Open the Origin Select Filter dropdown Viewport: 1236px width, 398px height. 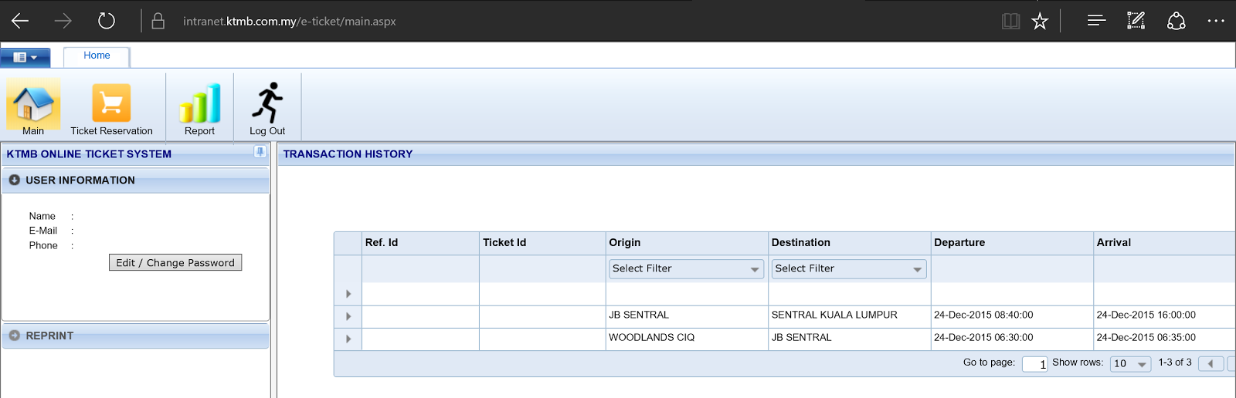tap(685, 268)
